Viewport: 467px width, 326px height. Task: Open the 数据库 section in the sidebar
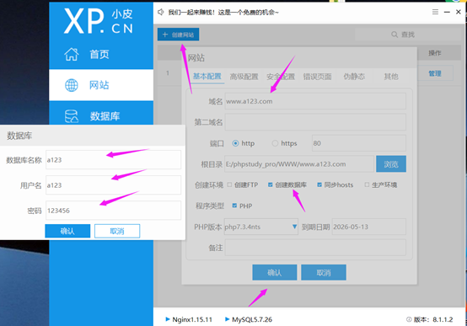tap(101, 116)
